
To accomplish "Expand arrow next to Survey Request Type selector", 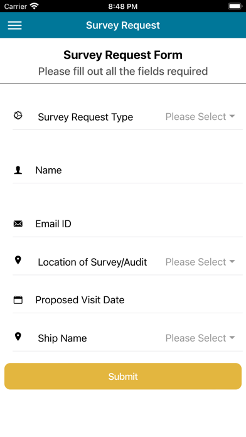I will point(232,116).
